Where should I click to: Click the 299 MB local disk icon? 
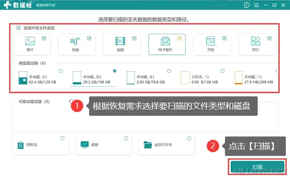coord(239,78)
